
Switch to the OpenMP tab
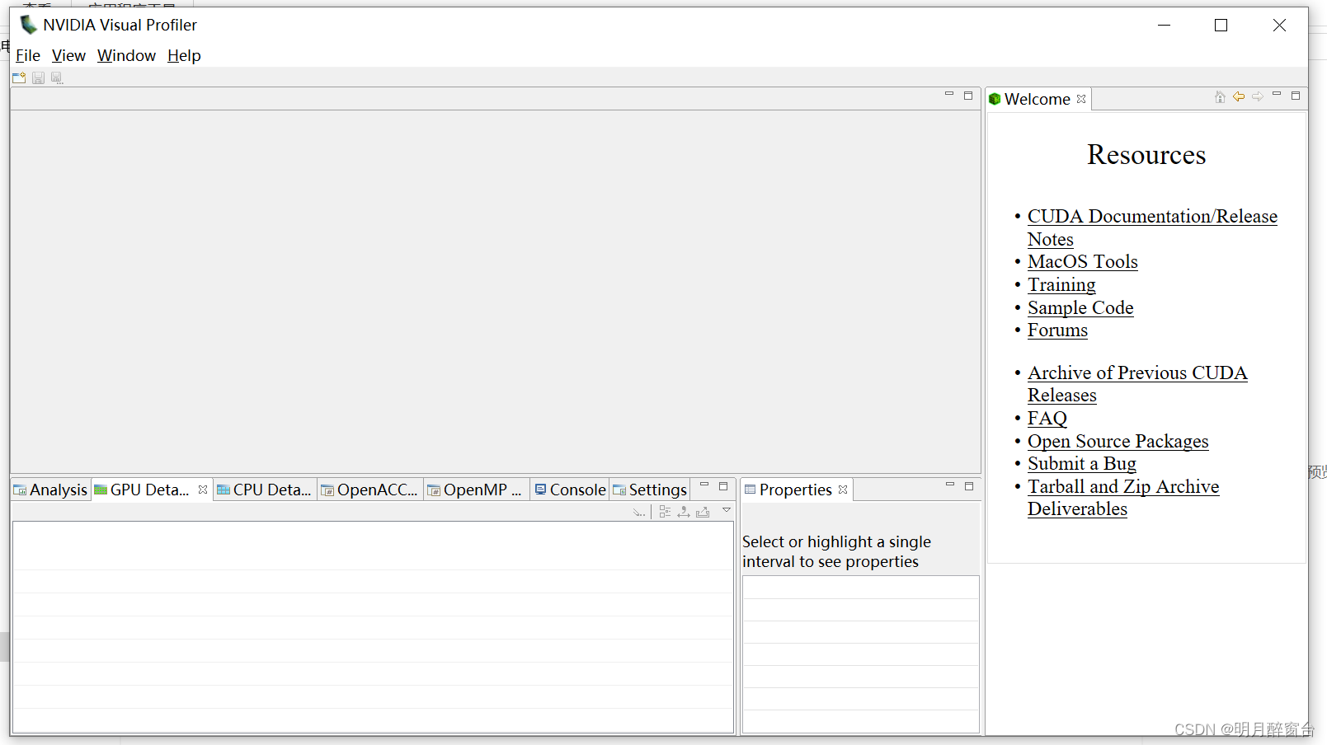pyautogui.click(x=475, y=490)
